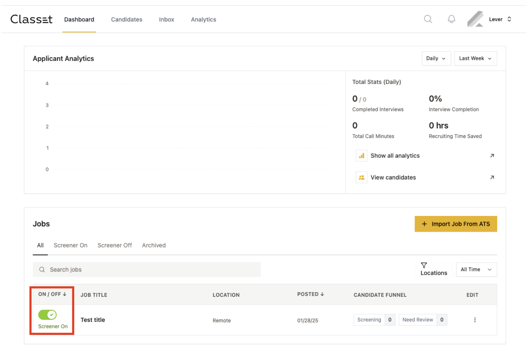This screenshot has height=351, width=530.
Task: Open the Last Week date range dropdown
Action: click(475, 58)
